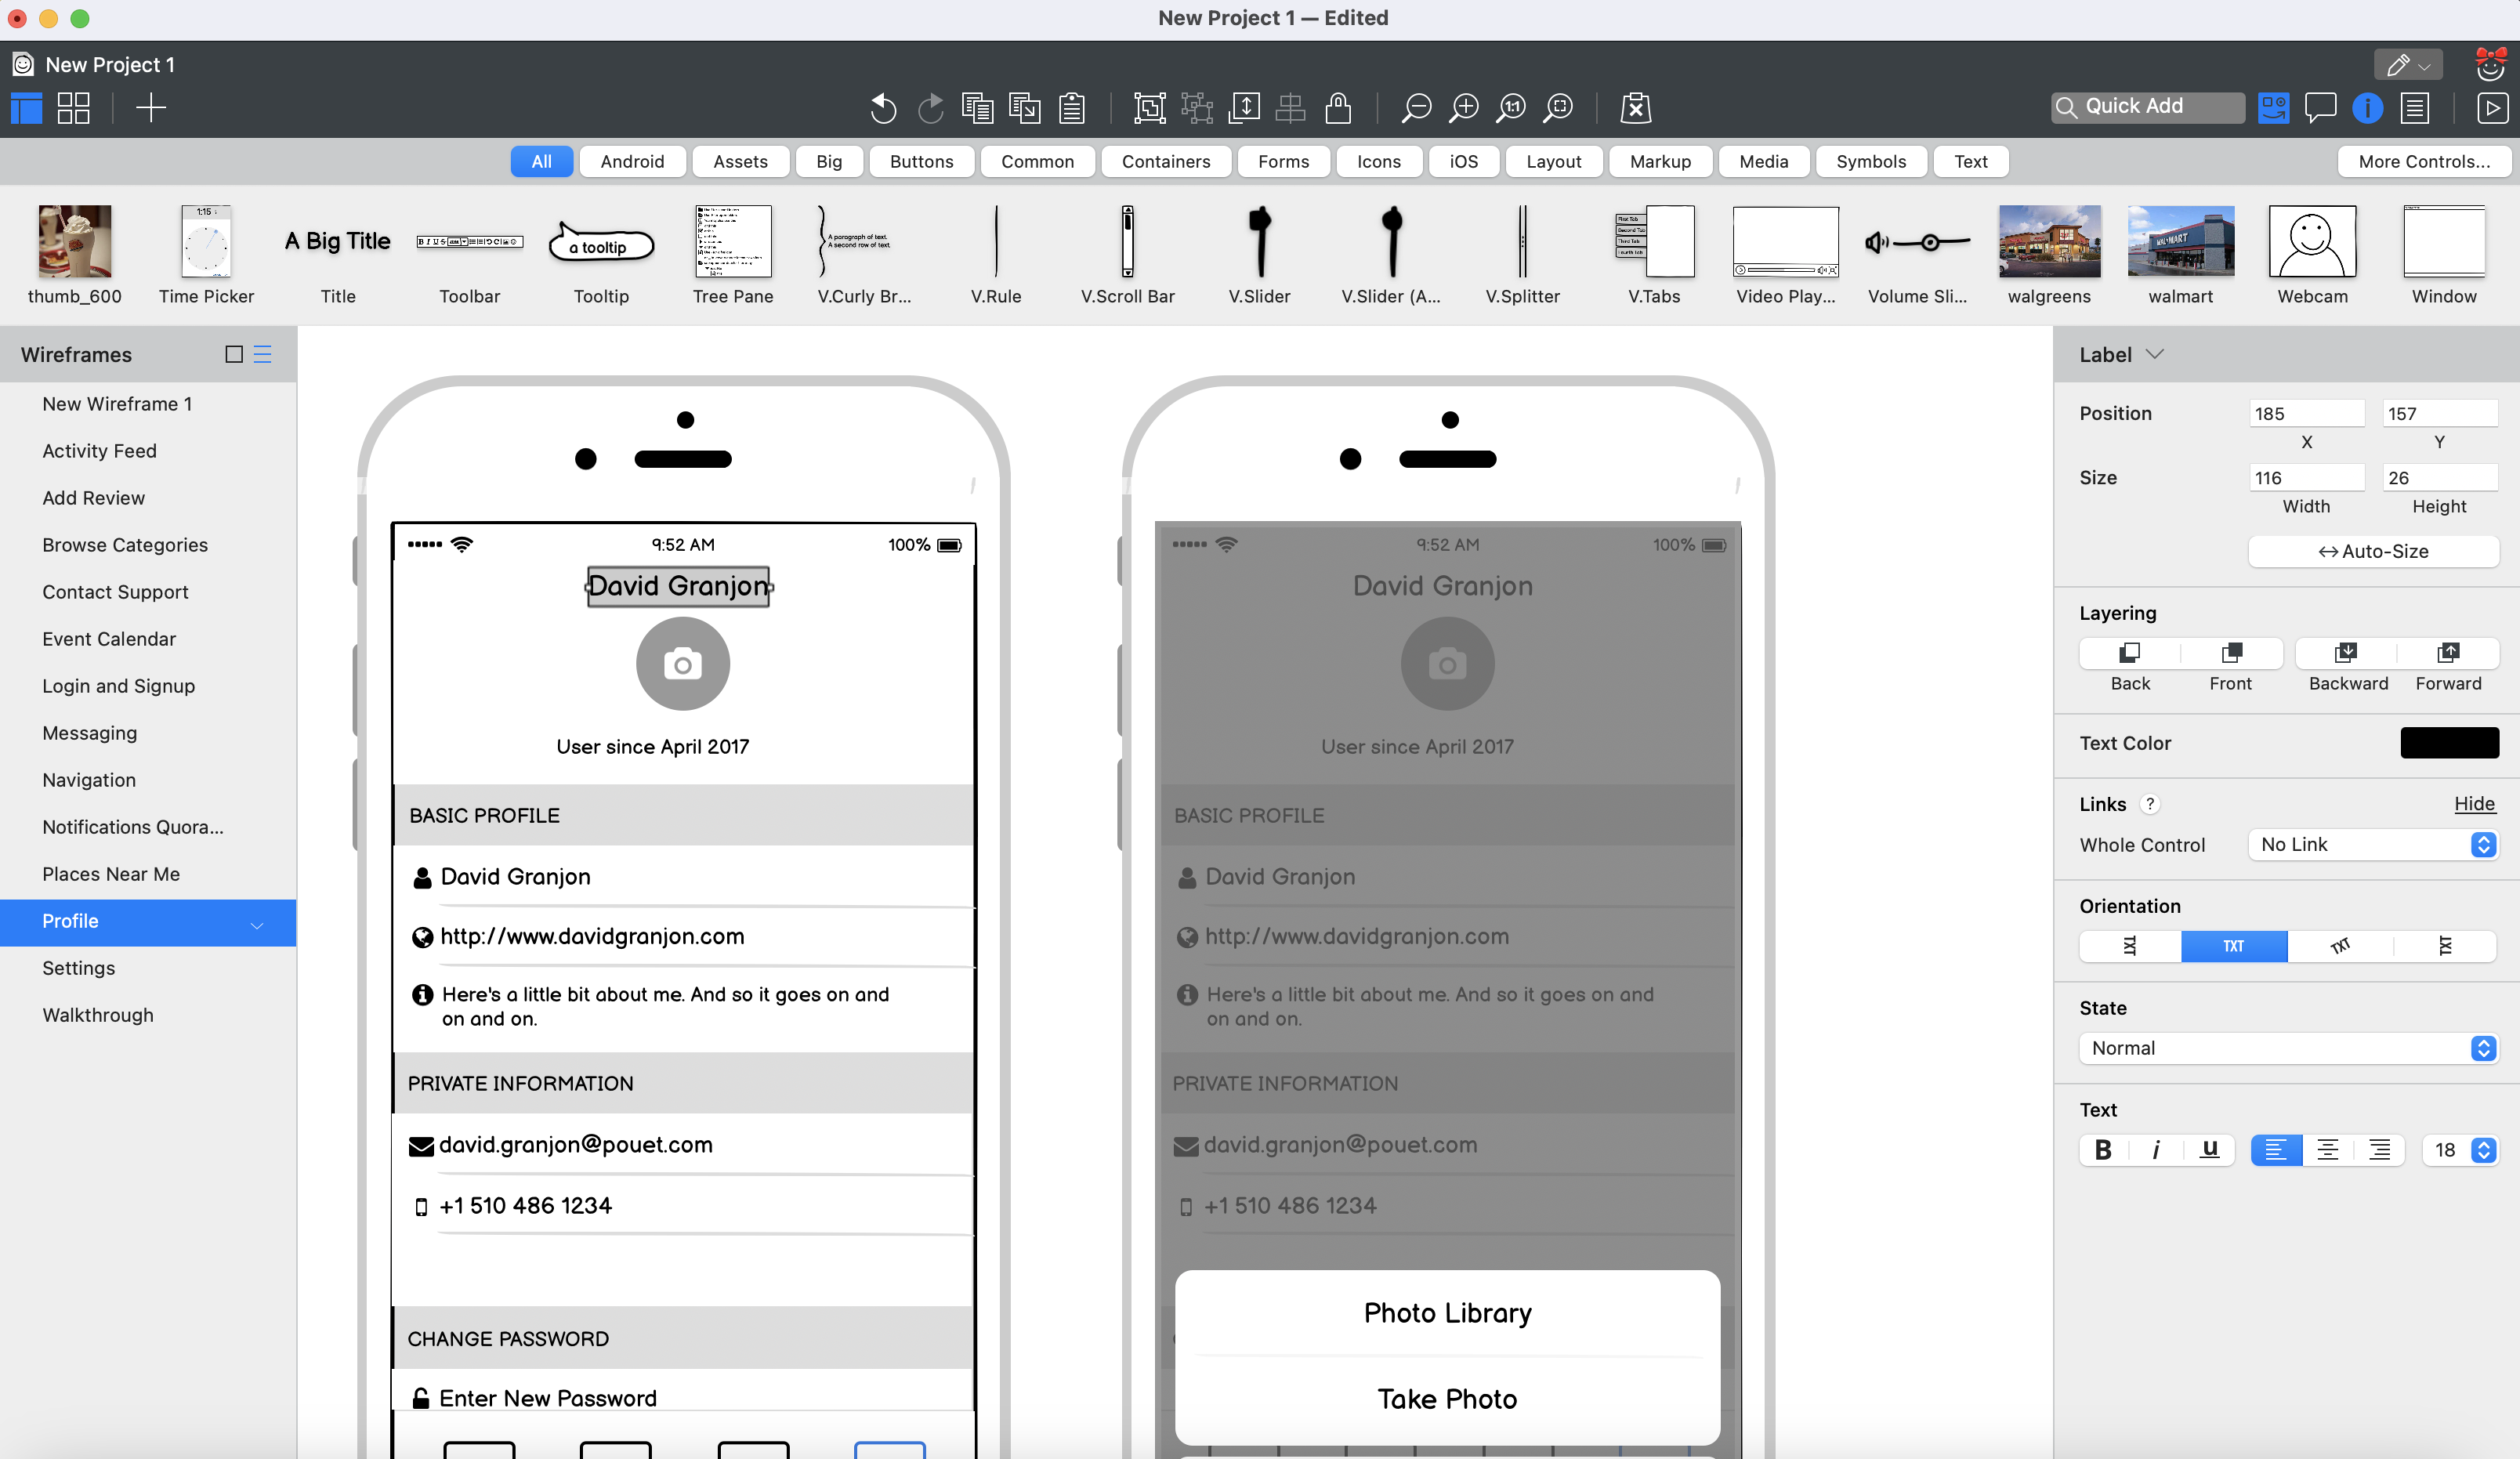Image resolution: width=2520 pixels, height=1459 pixels.
Task: Open the comments speech bubble icon
Action: click(2320, 107)
